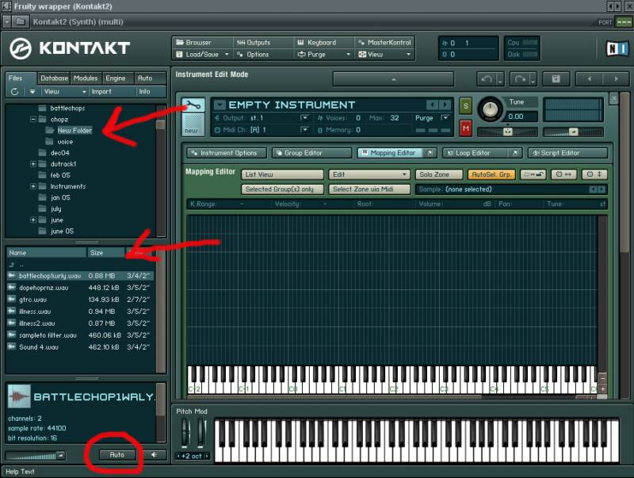Click the MasterKontrol button
This screenshot has height=478, width=634.
(384, 43)
